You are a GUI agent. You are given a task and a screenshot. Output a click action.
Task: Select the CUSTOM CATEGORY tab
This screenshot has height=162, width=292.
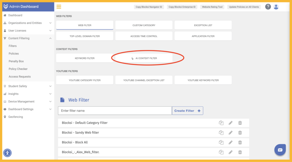pos(144,25)
